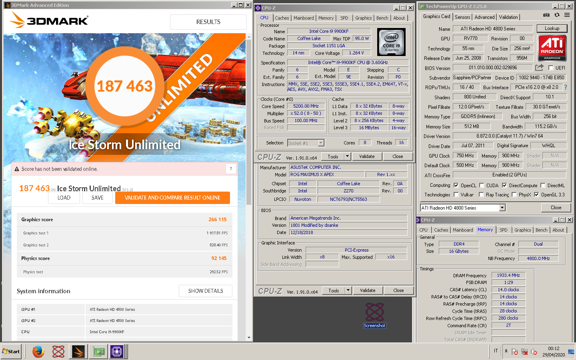
Task: Click the Graphics score value 266 115
Action: click(x=218, y=220)
